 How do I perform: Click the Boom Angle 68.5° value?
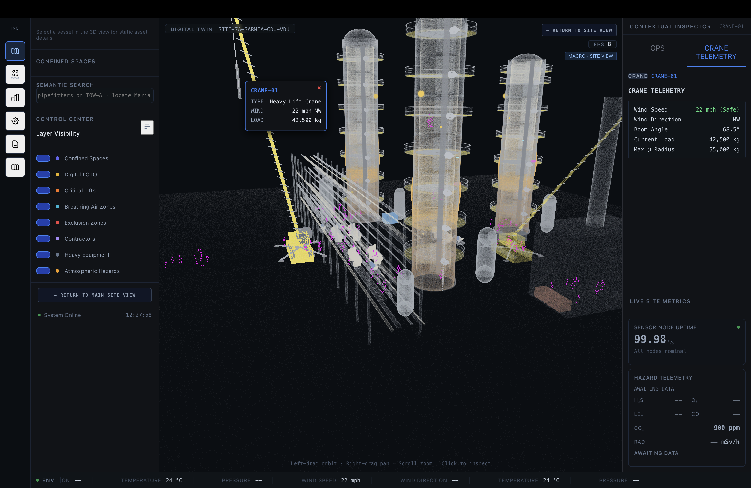731,130
